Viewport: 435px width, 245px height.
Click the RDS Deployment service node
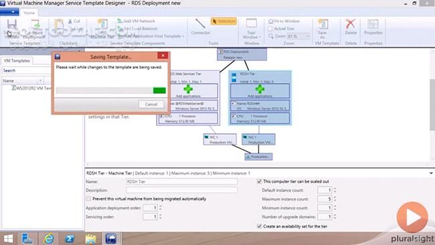[242, 54]
